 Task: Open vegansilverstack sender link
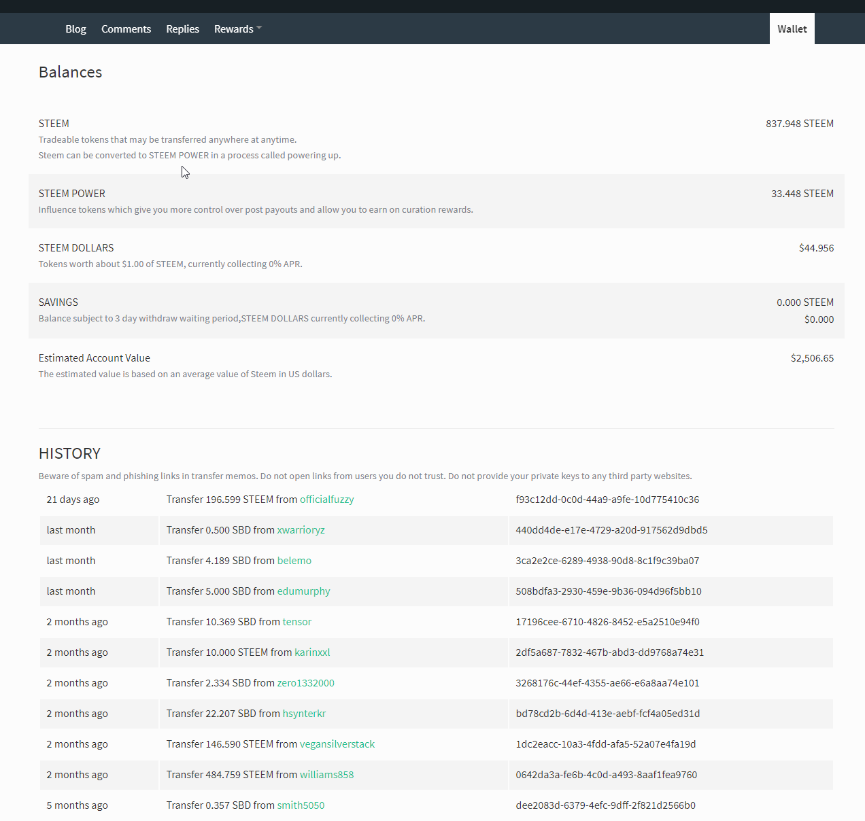tap(337, 744)
